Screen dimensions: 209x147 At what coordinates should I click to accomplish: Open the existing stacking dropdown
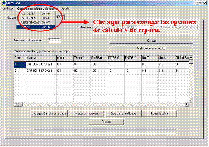(152, 27)
